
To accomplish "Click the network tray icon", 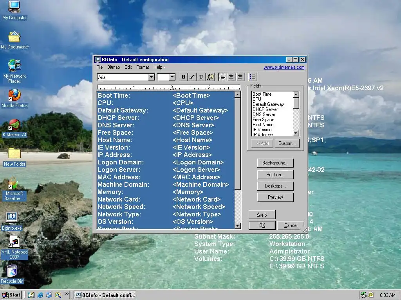I will (364, 295).
